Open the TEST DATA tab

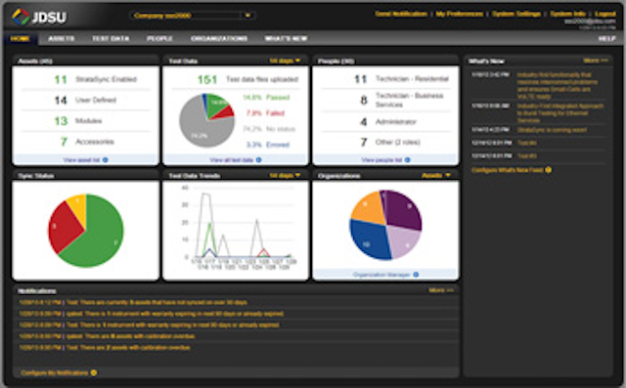111,38
